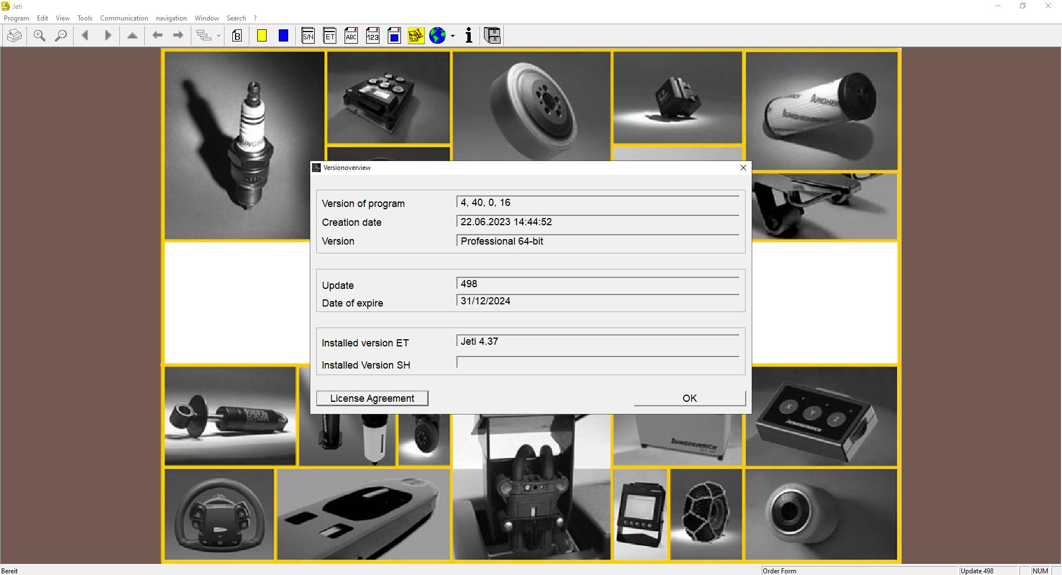The width and height of the screenshot is (1062, 575).
Task: Click the License Agreement button
Action: pyautogui.click(x=372, y=398)
